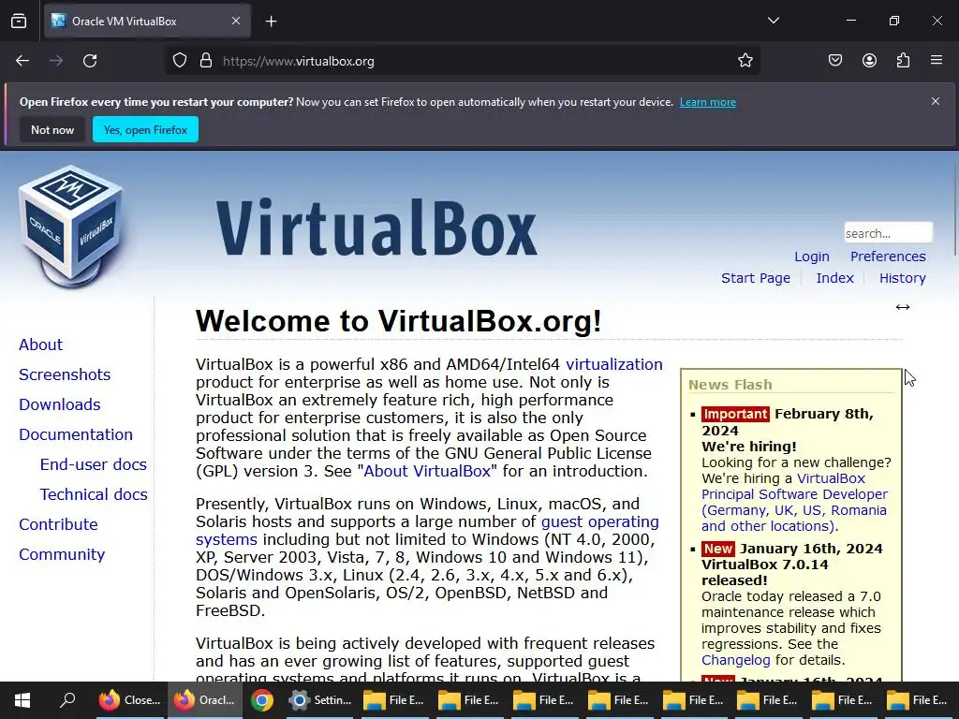Click the website search field
959x719 pixels.
(x=888, y=233)
